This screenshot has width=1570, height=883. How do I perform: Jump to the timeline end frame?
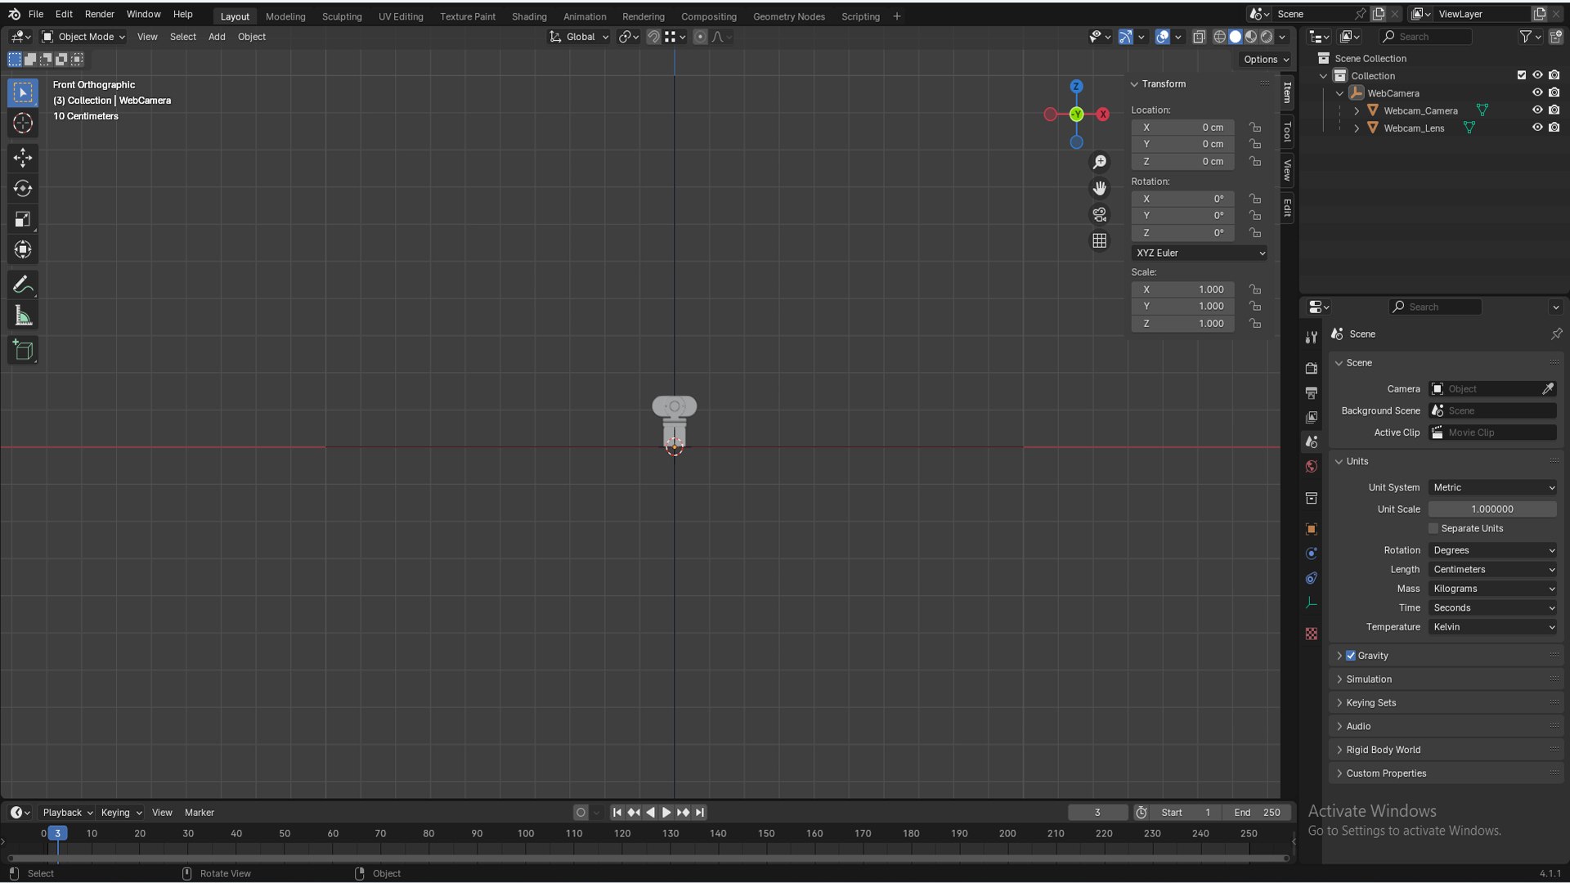coord(700,813)
